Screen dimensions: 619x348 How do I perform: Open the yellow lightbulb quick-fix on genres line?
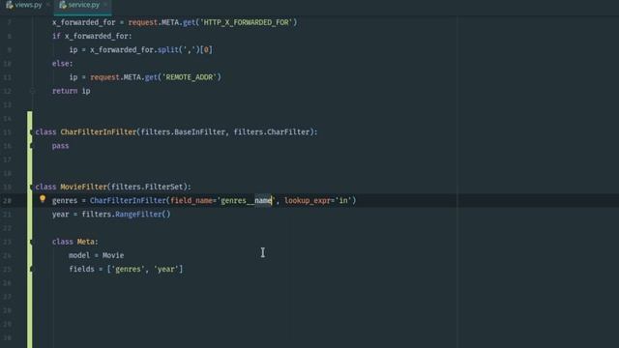pyautogui.click(x=43, y=199)
